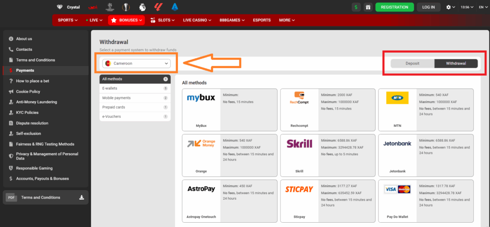This screenshot has height=227, width=490.
Task: Expand the SPORTS menu
Action: pyautogui.click(x=67, y=20)
